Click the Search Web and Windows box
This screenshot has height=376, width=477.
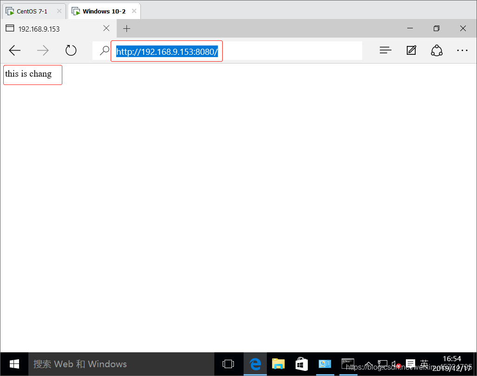(x=121, y=364)
